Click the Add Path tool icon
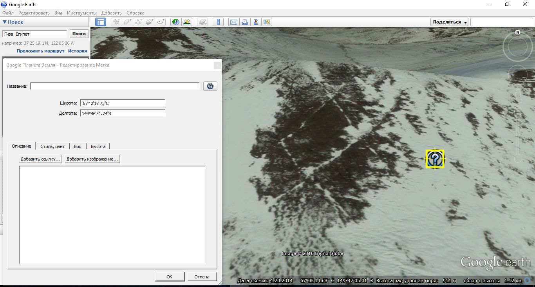535x287 pixels. click(x=139, y=22)
